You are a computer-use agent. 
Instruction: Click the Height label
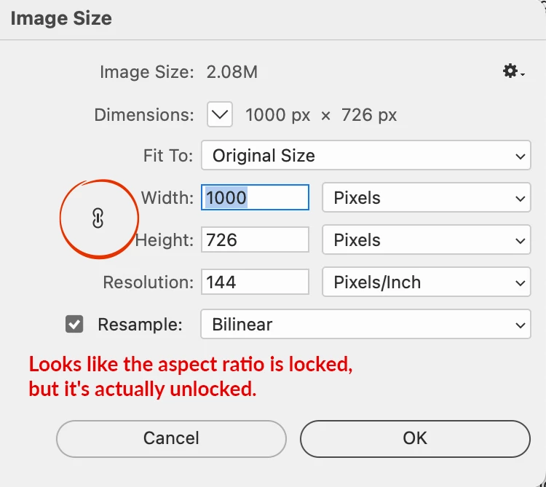pos(165,240)
